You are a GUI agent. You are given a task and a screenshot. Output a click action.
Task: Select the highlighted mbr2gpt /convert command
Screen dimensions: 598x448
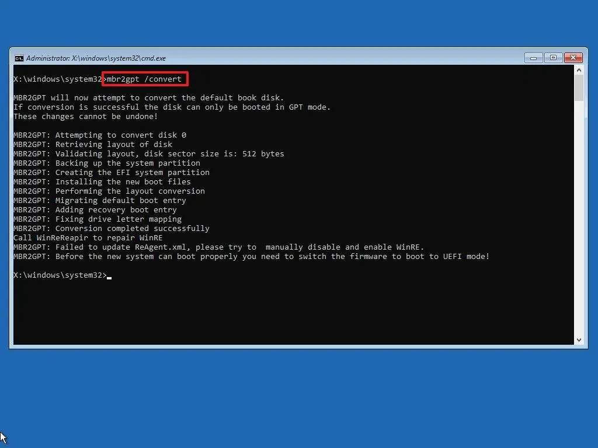tap(145, 79)
